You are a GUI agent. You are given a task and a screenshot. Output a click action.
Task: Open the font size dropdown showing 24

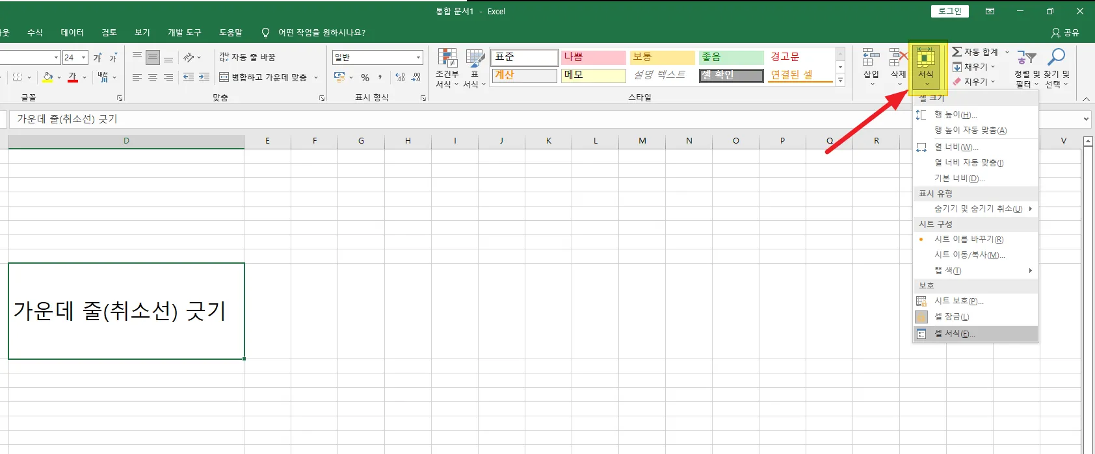coord(83,58)
